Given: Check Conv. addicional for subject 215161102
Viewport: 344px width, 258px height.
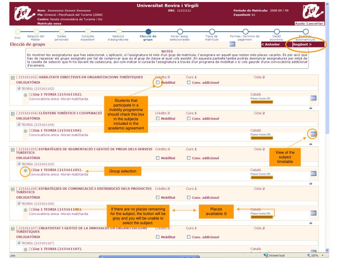Looking at the screenshot, I should point(189,82).
